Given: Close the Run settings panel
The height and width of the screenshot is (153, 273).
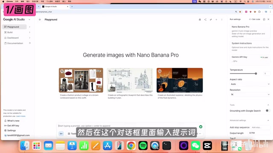Looking at the screenshot, I should coord(268,19).
